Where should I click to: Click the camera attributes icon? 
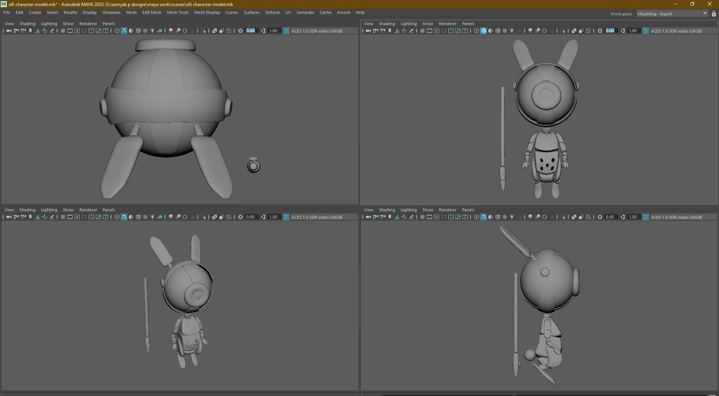point(22,31)
